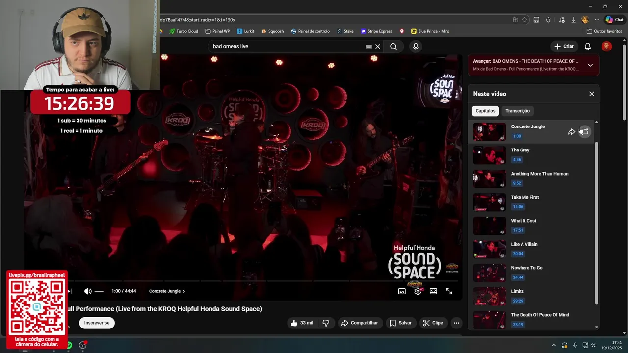Open more actions ellipsis below video
Viewport: 628px width, 353px height.
click(x=457, y=323)
